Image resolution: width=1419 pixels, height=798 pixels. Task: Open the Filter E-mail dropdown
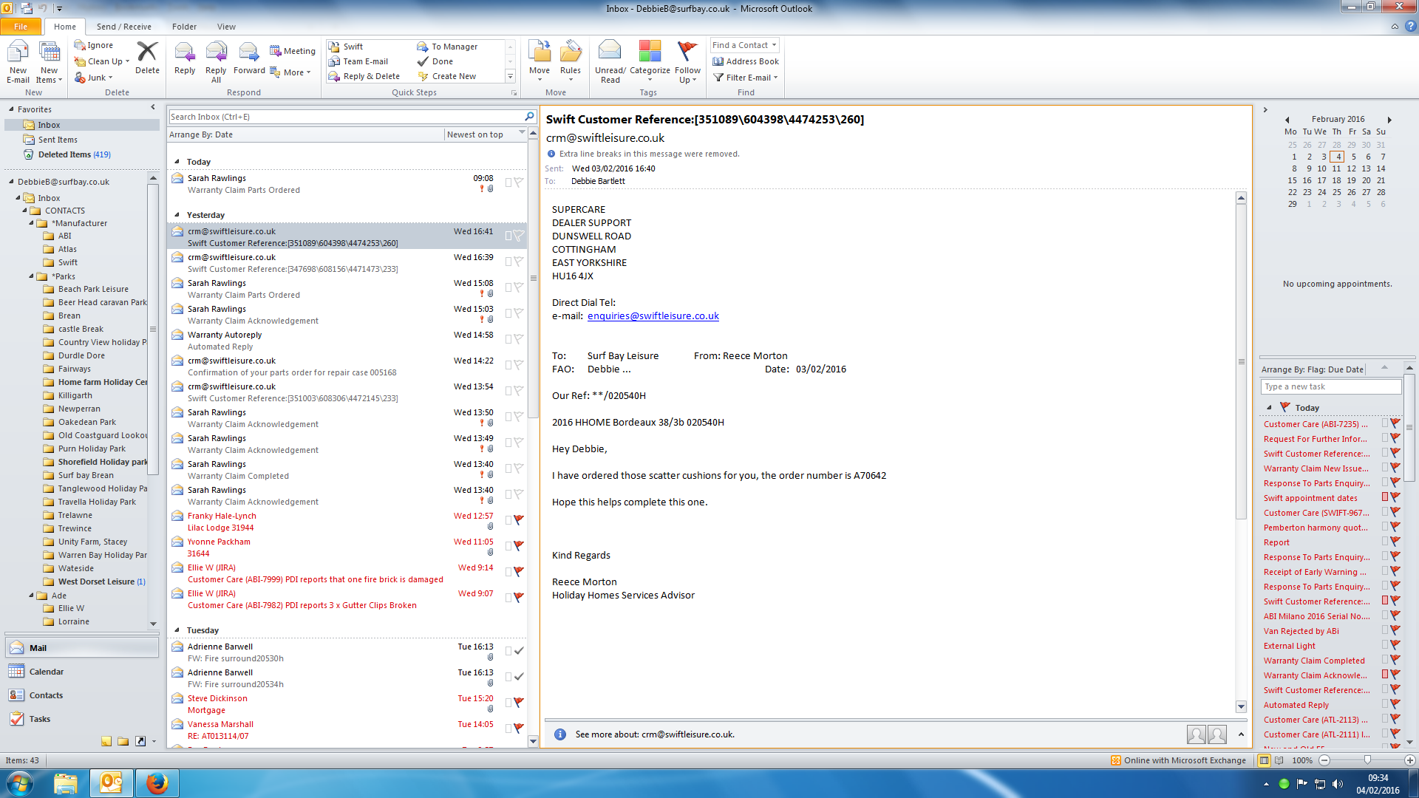746,78
